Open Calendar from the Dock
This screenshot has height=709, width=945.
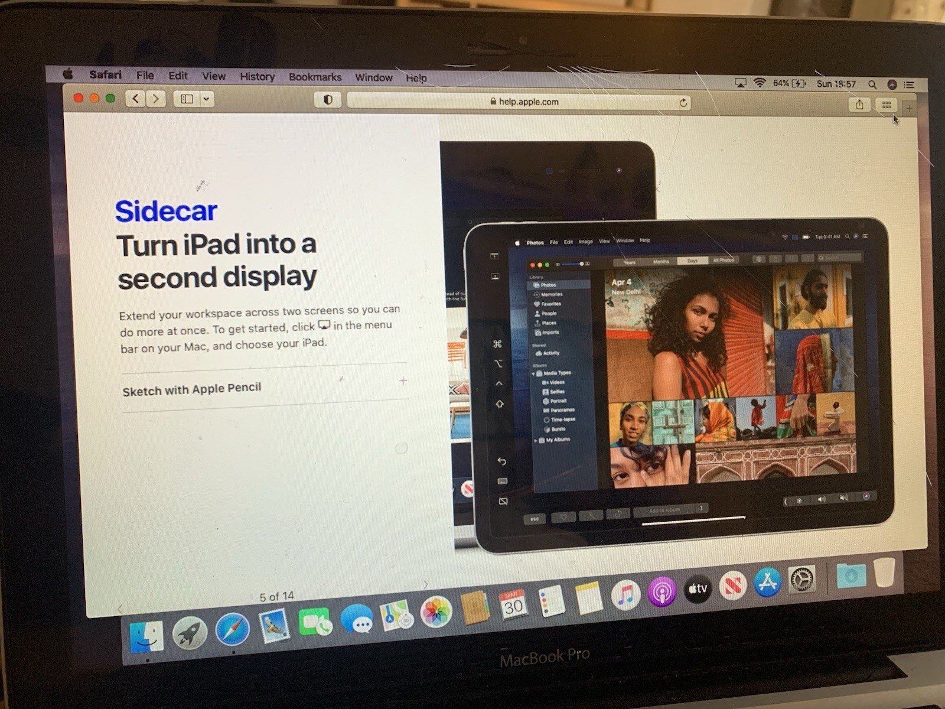click(x=513, y=604)
